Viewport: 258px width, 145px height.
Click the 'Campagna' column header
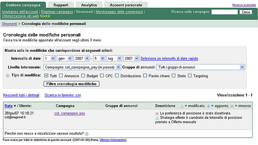65,106
